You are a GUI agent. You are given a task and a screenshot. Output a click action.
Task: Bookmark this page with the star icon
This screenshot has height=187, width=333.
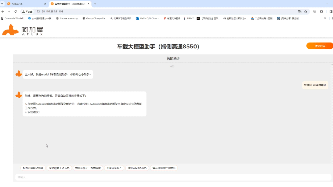point(306,11)
